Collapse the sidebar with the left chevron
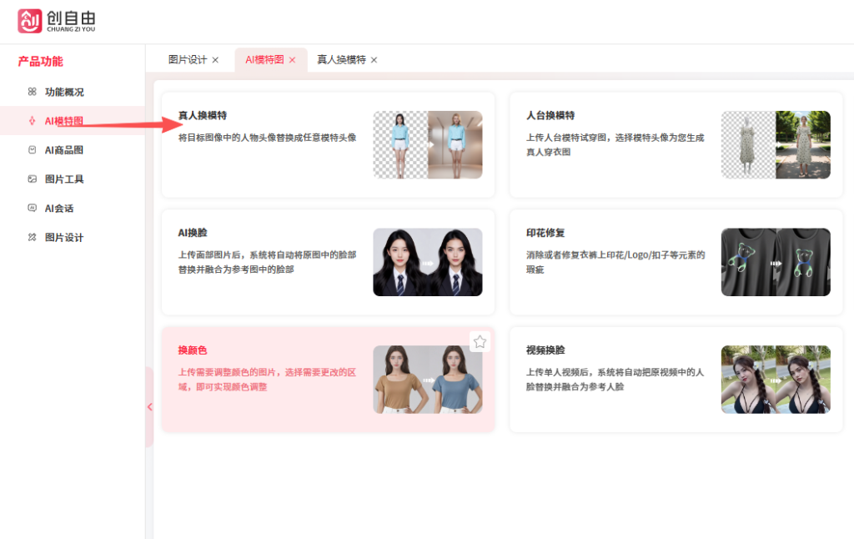 pos(149,407)
